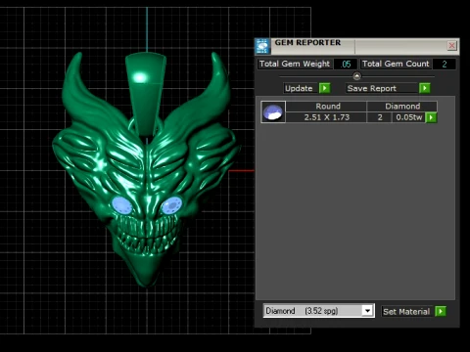Click the 2.51 X 1.73 size cell

point(327,117)
